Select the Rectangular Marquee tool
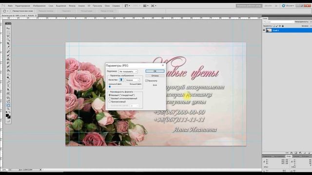312x175 pixels. coord(8,32)
